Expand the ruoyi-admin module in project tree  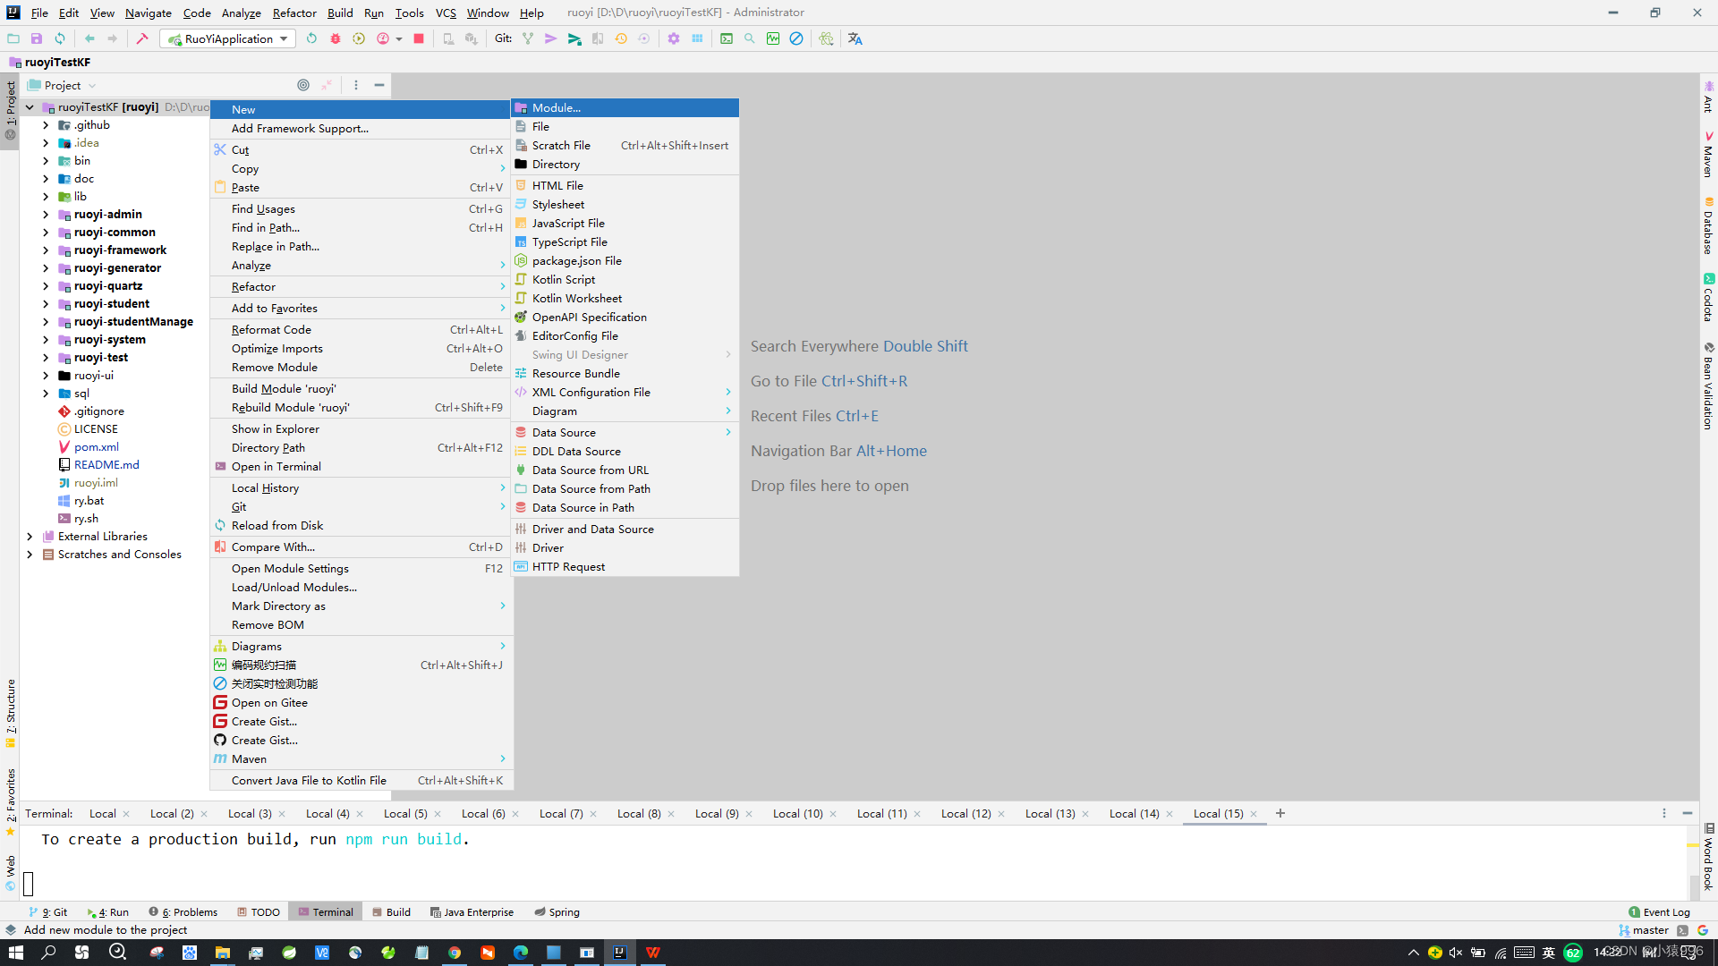pos(46,215)
